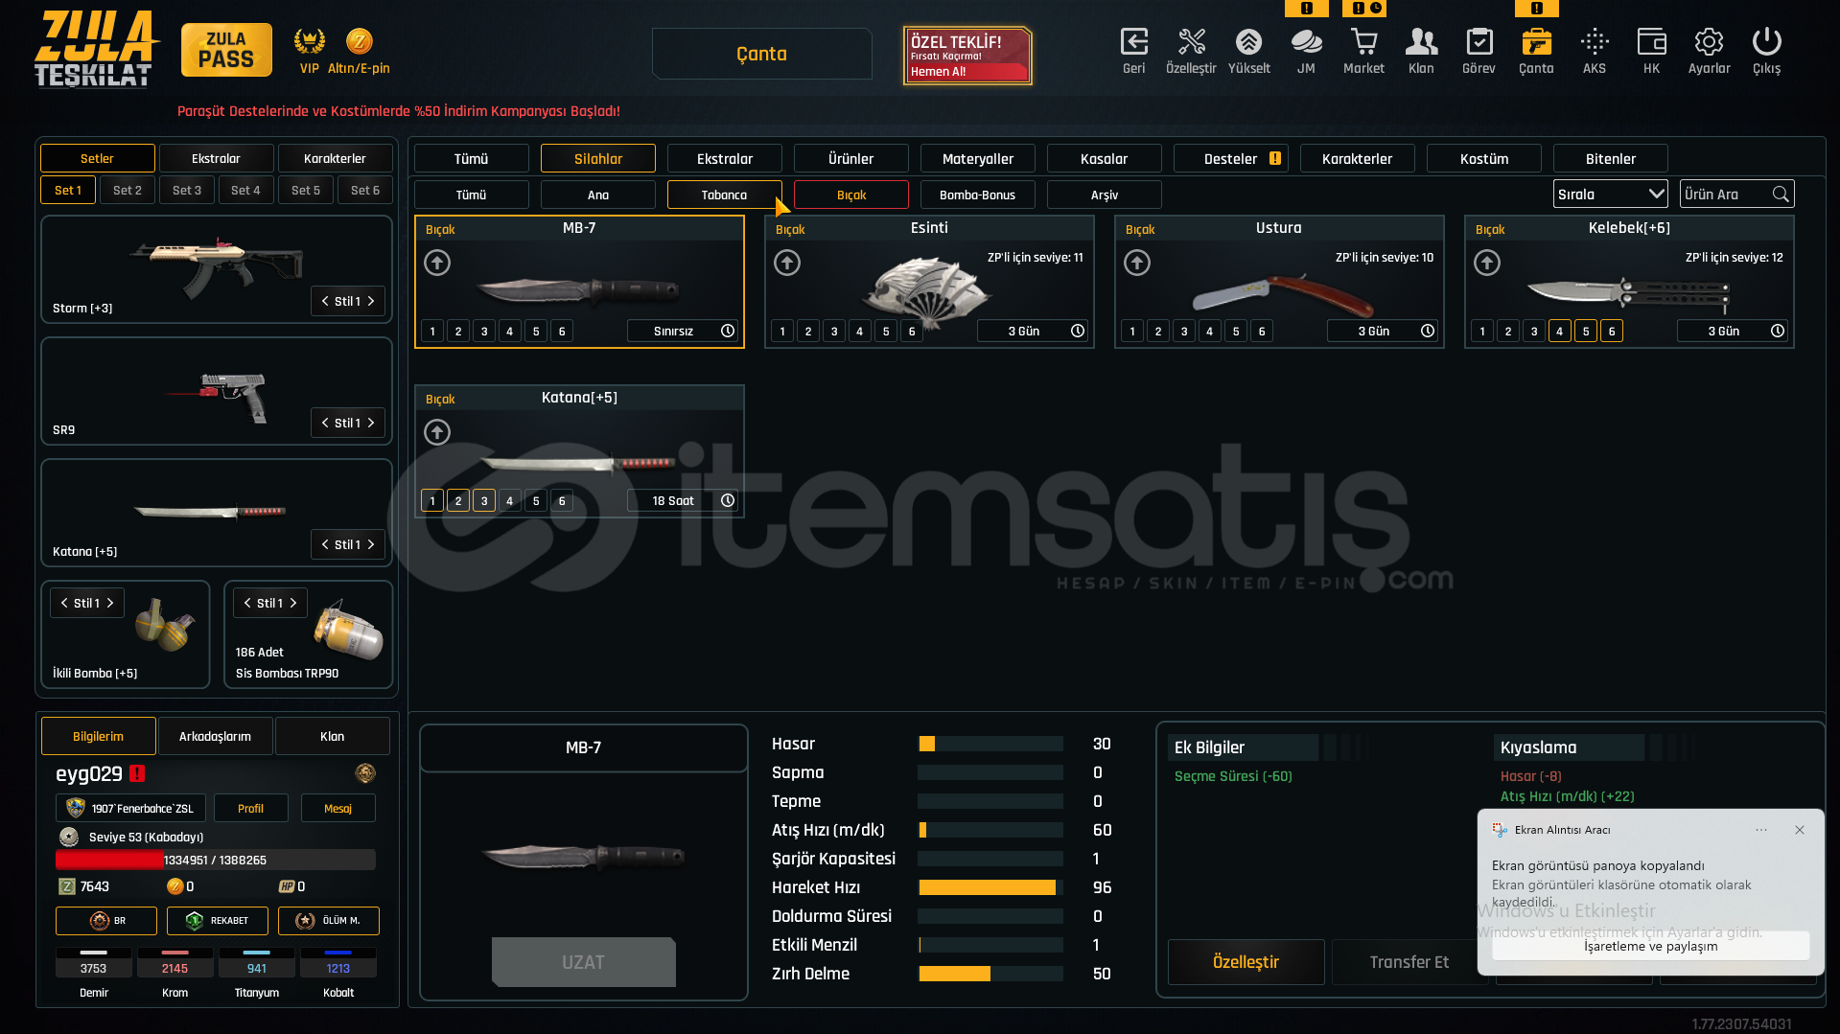Open notification options three-dot menu
Screen dimensions: 1840x1034
1761,830
